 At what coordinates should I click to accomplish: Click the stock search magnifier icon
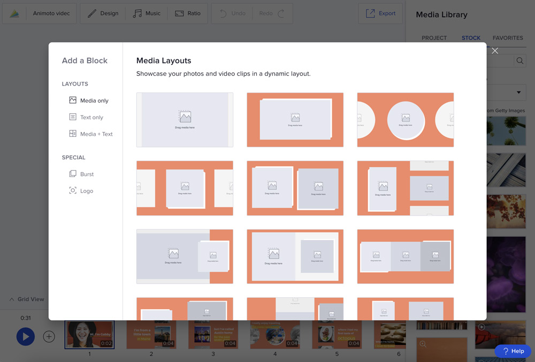(519, 60)
